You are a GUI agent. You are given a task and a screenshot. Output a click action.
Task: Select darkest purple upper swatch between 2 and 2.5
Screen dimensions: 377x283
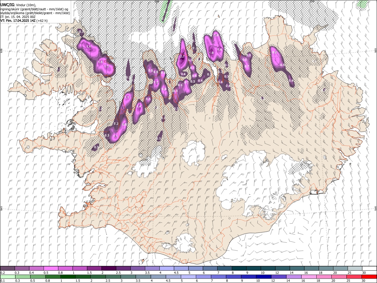point(109,268)
